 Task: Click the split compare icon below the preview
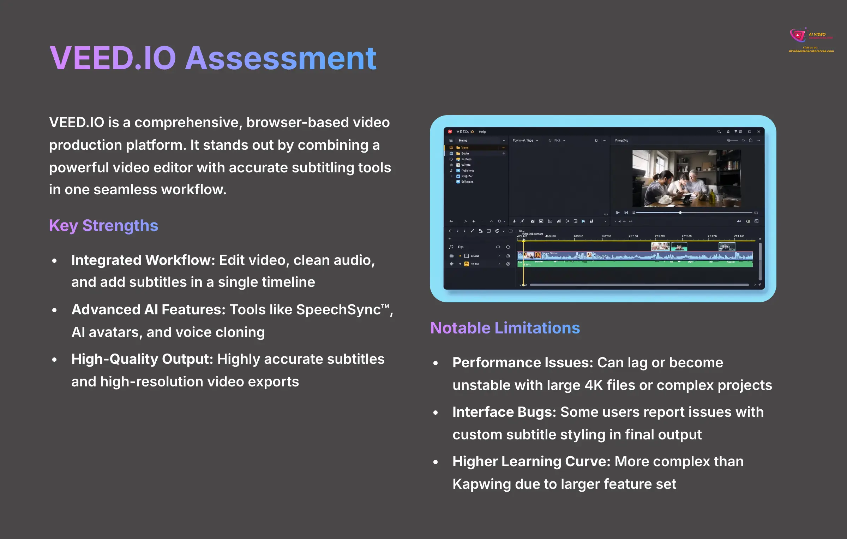coord(748,221)
